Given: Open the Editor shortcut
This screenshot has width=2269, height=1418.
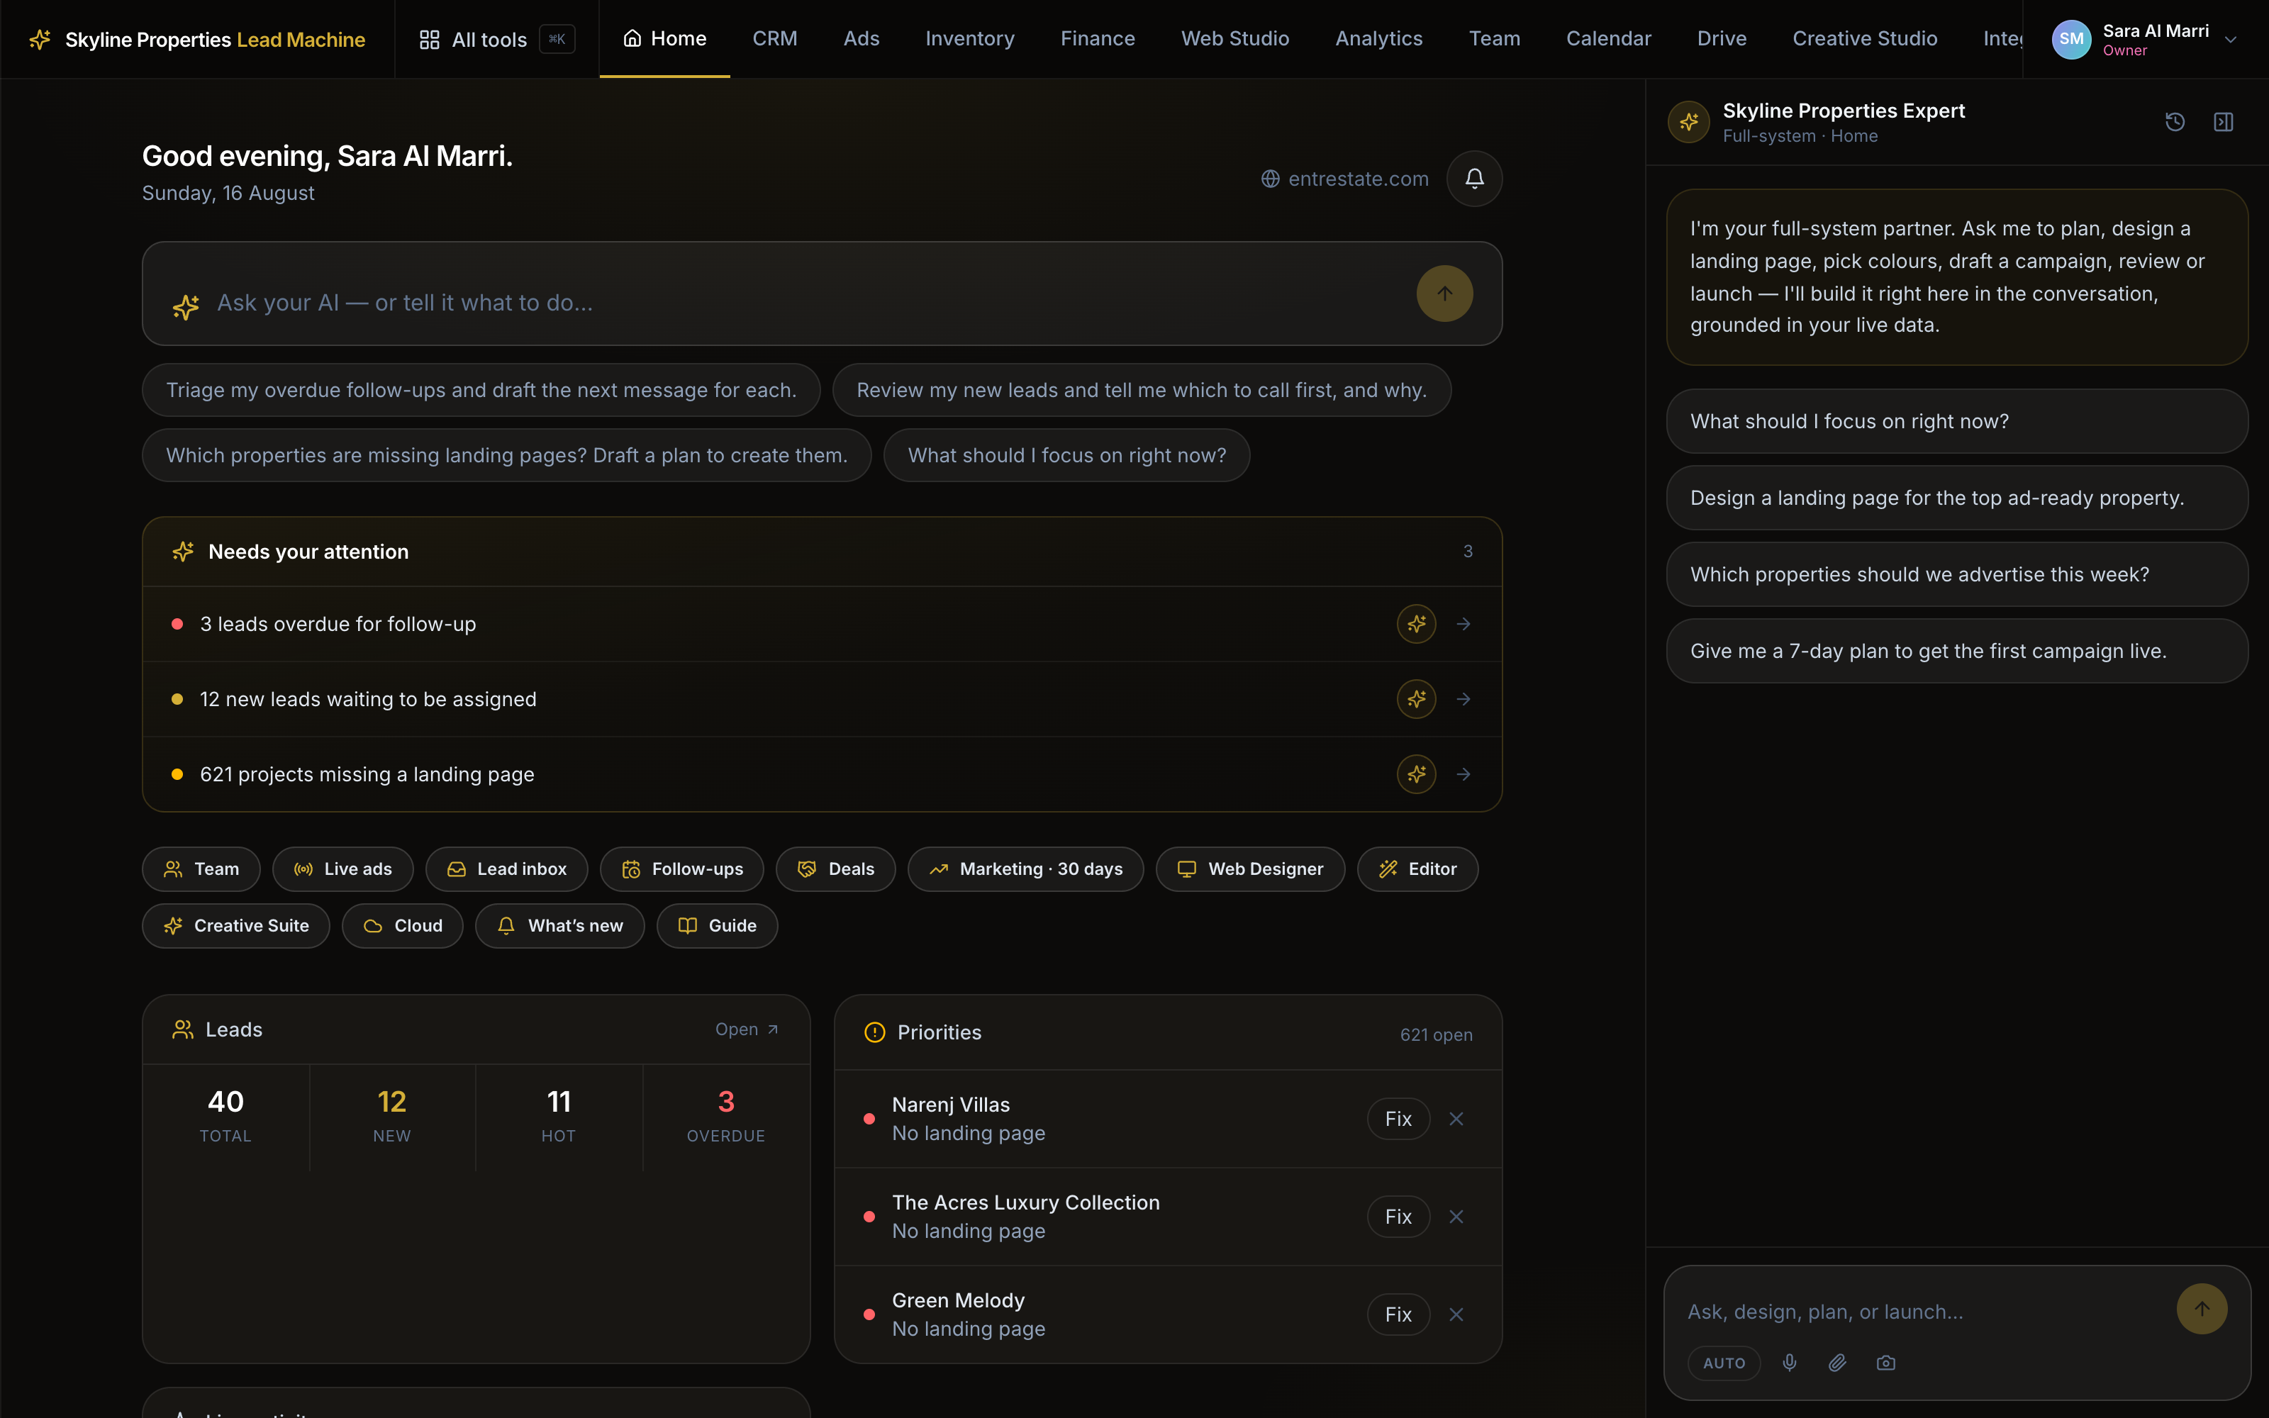Looking at the screenshot, I should [x=1417, y=869].
